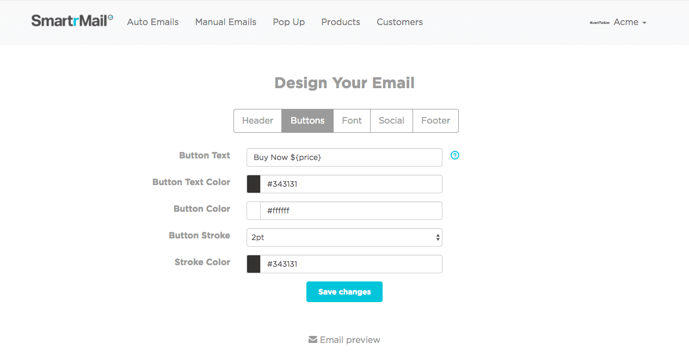Click the SmartrMail logo

tap(72, 21)
